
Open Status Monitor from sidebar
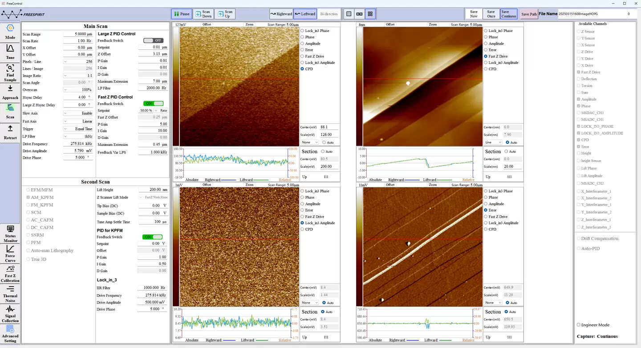(x=10, y=233)
